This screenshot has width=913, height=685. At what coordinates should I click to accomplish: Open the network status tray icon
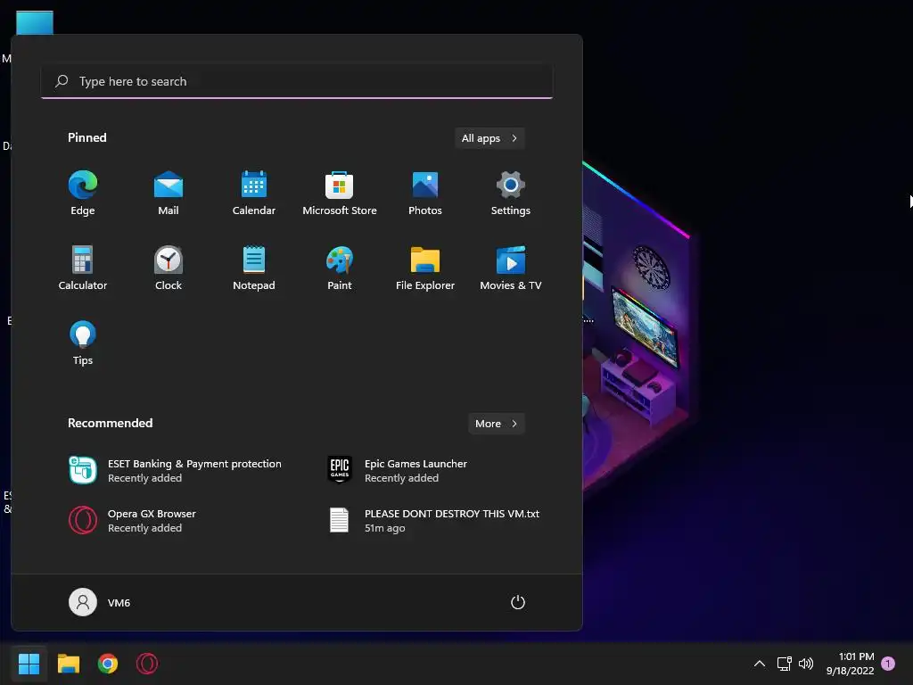point(785,664)
